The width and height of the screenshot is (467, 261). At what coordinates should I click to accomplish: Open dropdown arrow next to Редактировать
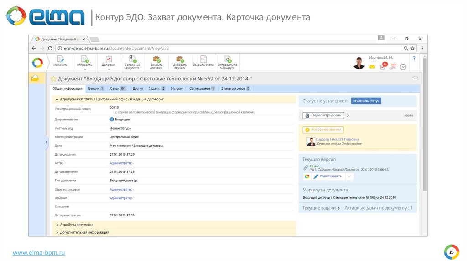[349, 176]
